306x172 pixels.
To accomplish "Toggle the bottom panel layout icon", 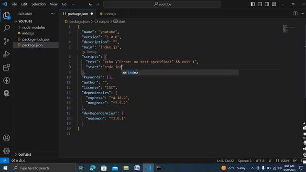I will point(260,4).
